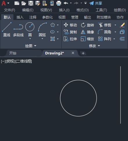Expand the 绘图 panel flyout
128x141 pixels.
[x=31, y=46]
